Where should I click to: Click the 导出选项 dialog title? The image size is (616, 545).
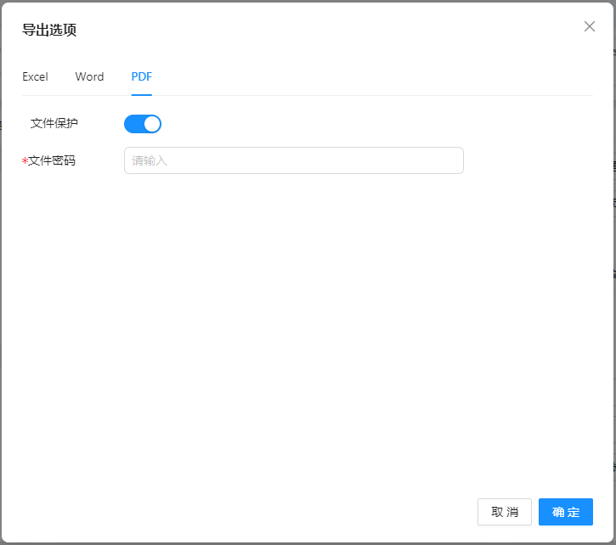pyautogui.click(x=49, y=30)
